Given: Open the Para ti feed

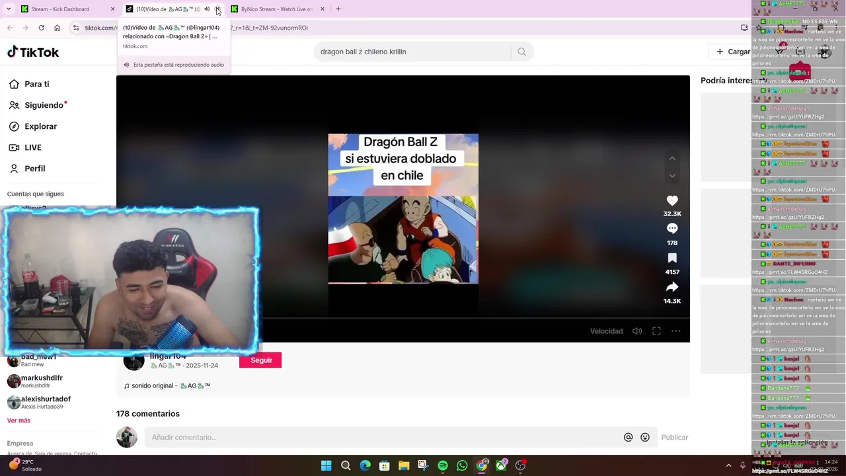Looking at the screenshot, I should click(x=29, y=84).
